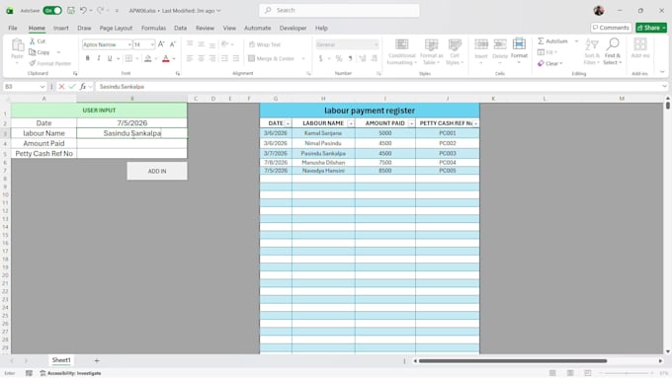Click the zoom slider in status bar
Screen dimensions: 672x378
626,373
